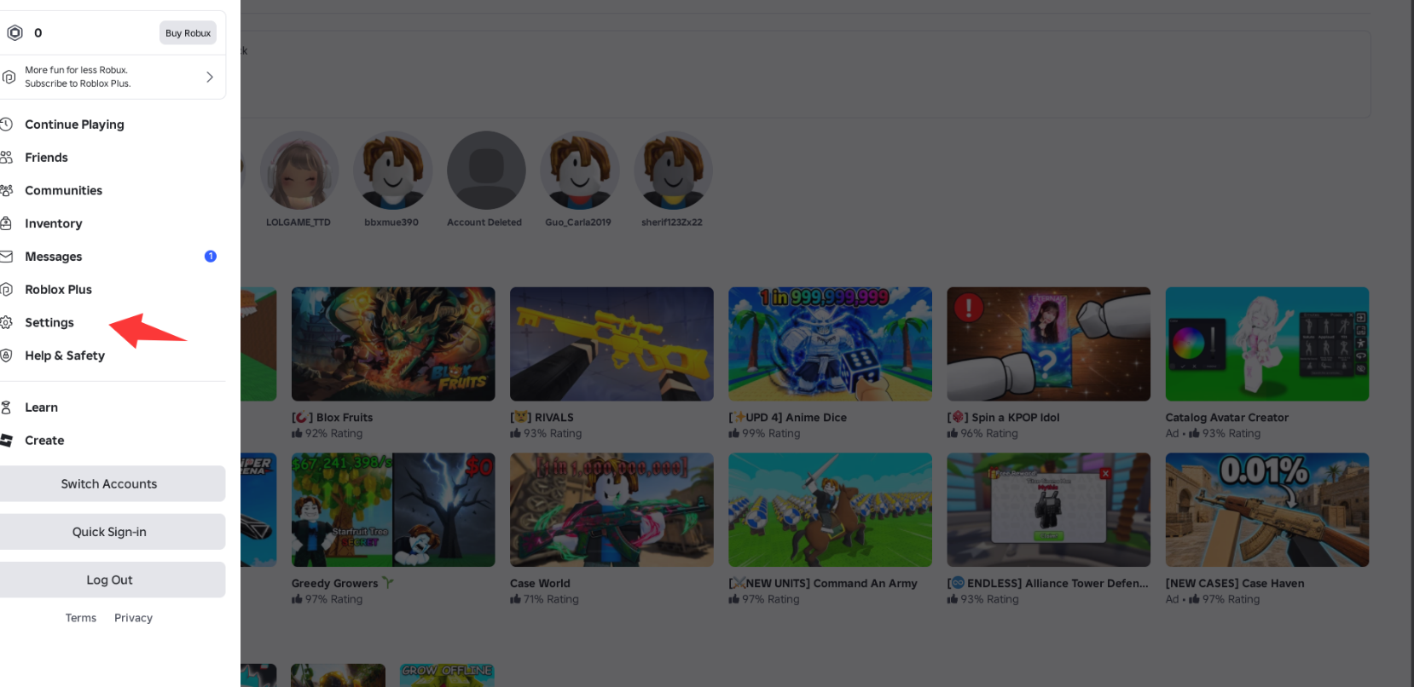
Task: Click the '92% Rating' text under Blox Fruits
Action: click(333, 434)
